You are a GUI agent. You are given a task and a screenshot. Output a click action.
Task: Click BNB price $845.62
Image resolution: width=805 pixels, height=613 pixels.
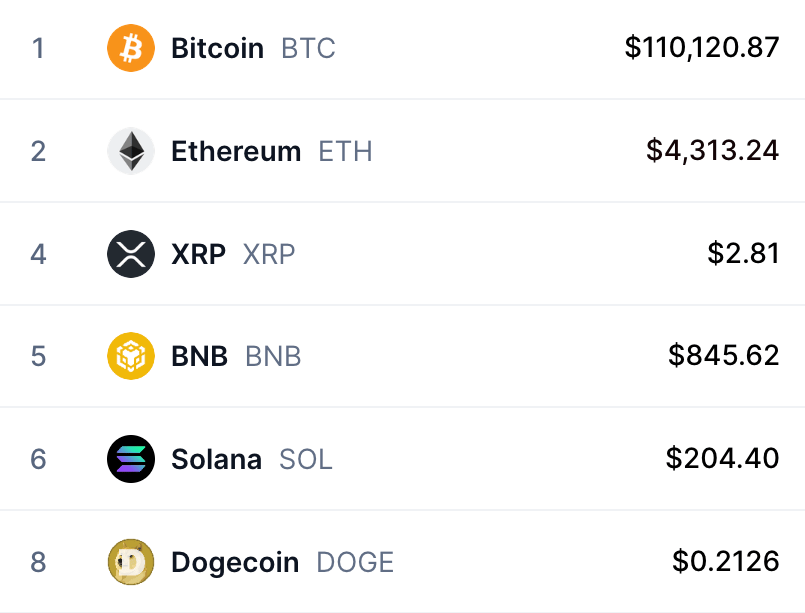click(x=724, y=355)
